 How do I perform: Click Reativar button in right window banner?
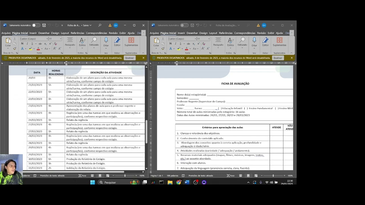[278, 58]
